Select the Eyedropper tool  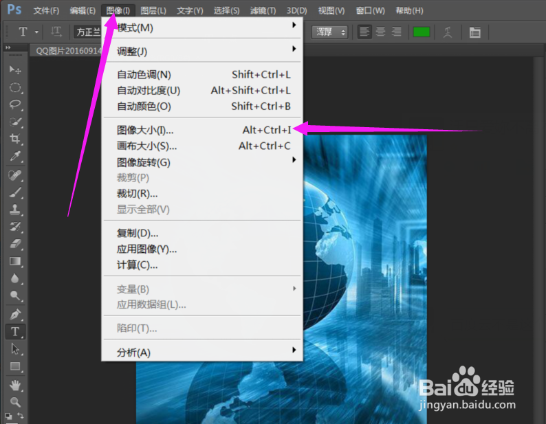(15, 156)
